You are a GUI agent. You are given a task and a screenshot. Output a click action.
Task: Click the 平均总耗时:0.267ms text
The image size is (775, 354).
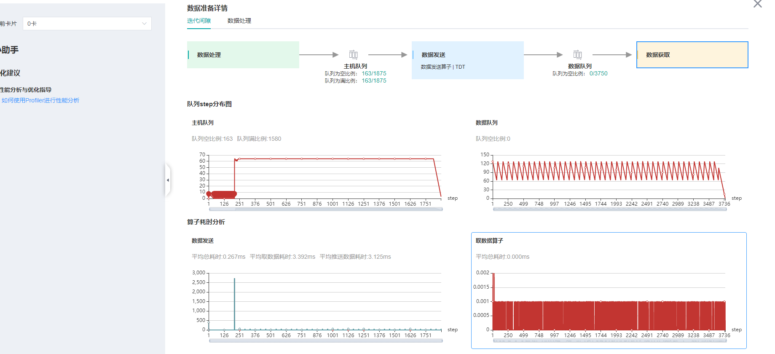point(218,257)
